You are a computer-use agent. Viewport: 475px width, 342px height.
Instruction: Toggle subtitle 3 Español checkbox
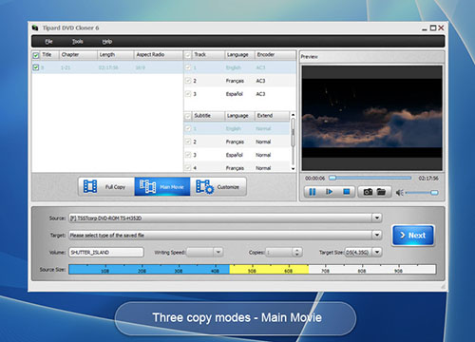[x=188, y=155]
